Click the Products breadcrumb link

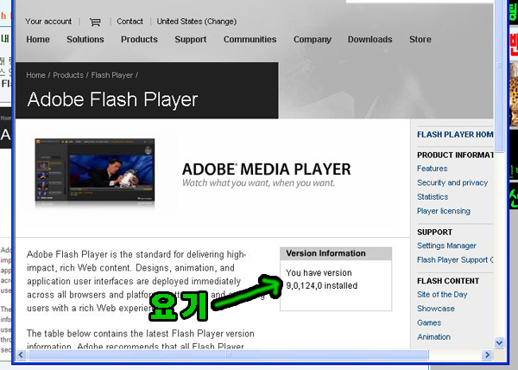click(68, 75)
